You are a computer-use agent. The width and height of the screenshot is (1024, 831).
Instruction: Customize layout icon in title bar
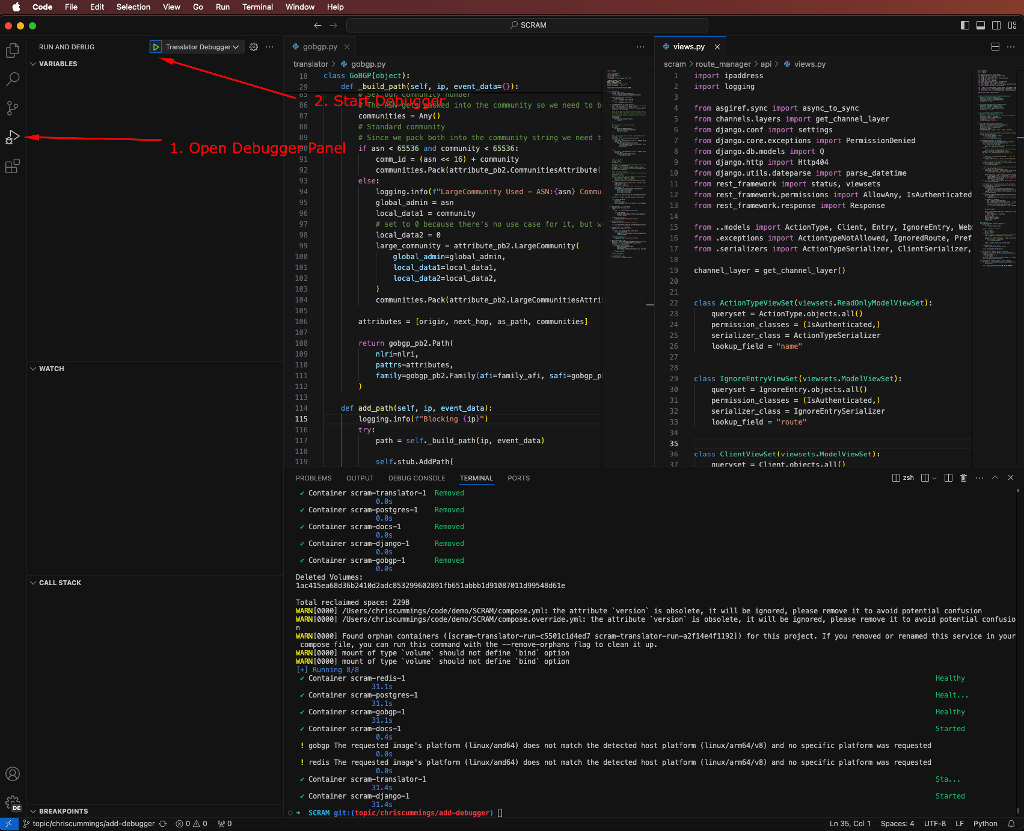point(1012,25)
